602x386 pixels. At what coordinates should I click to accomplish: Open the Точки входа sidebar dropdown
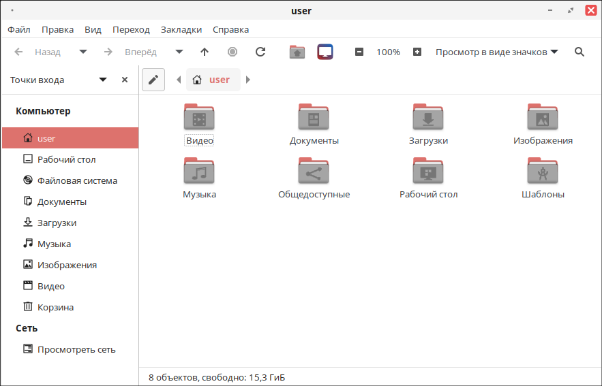tap(103, 80)
